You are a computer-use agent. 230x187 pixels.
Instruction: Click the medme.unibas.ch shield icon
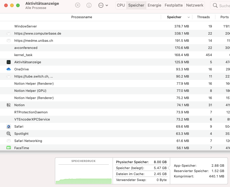(x=9, y=41)
